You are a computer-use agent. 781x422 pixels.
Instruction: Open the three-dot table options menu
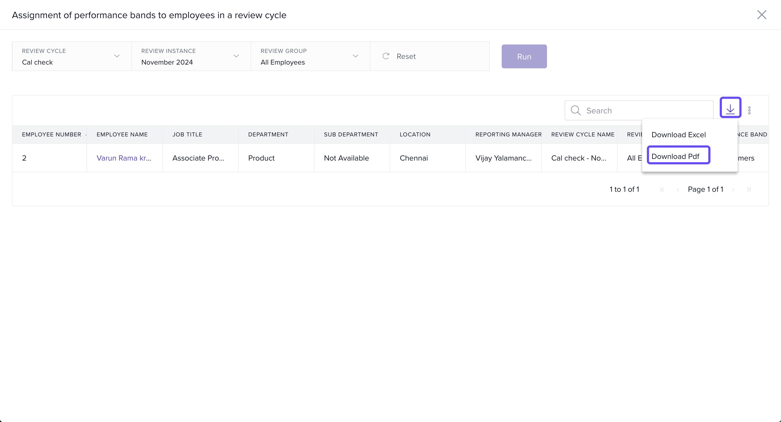pos(749,110)
